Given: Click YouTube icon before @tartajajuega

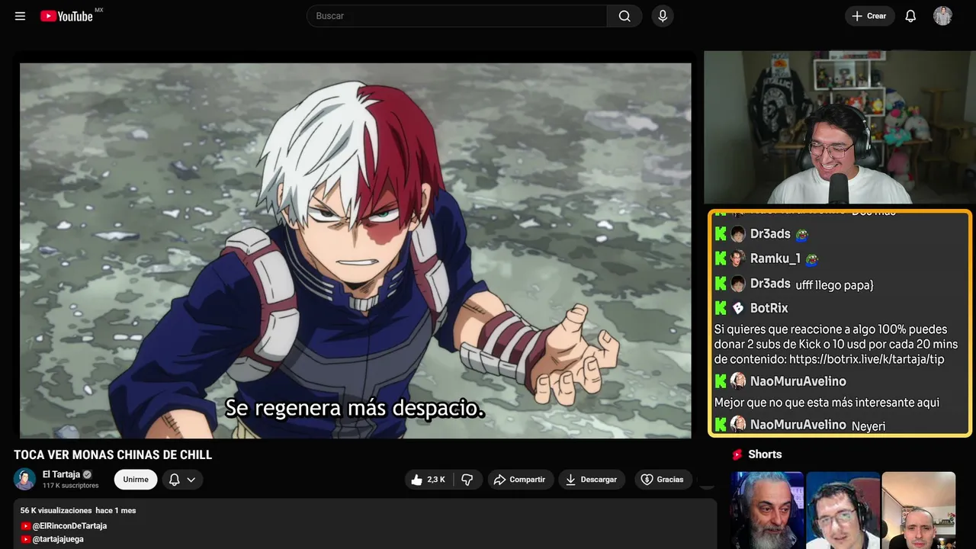Looking at the screenshot, I should click(x=26, y=539).
